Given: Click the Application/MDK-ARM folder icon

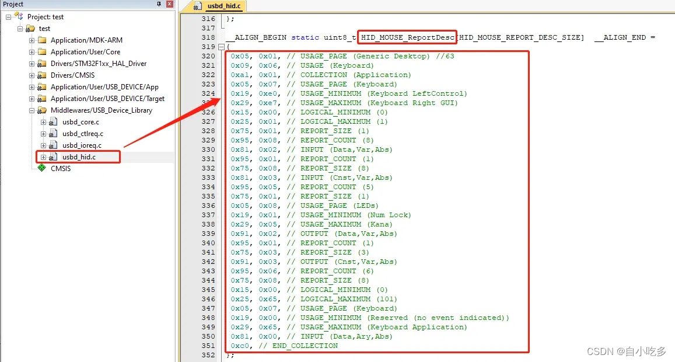Looking at the screenshot, I should [42, 40].
